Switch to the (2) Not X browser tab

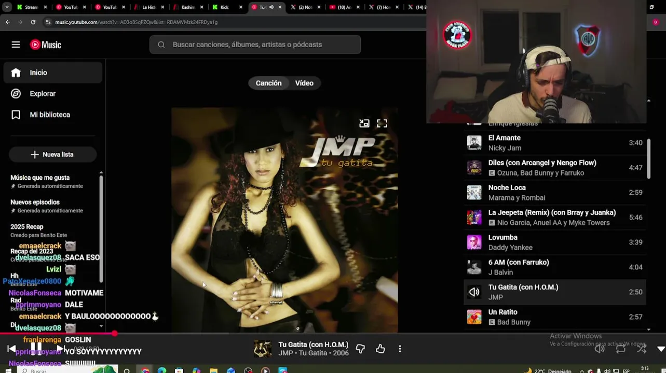click(x=305, y=7)
